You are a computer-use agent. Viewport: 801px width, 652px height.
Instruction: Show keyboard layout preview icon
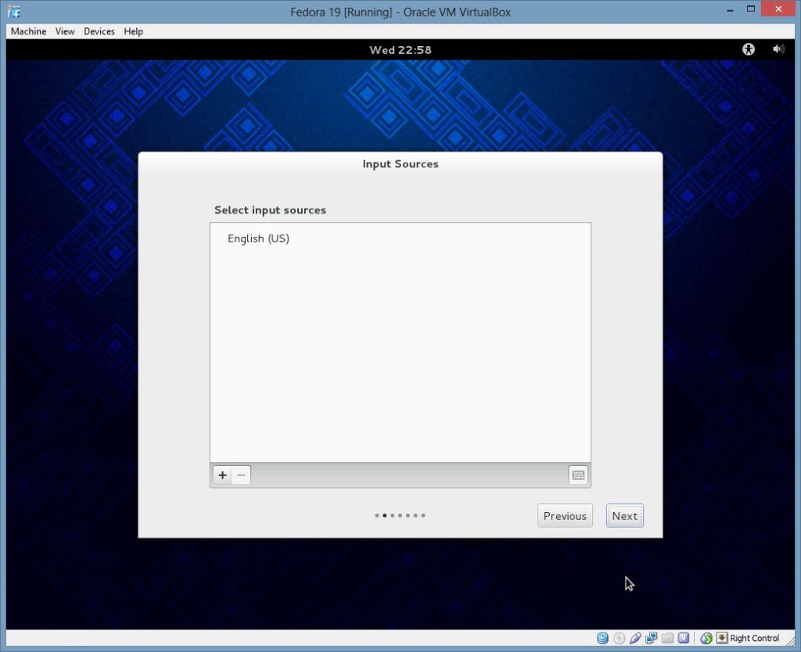tap(578, 475)
